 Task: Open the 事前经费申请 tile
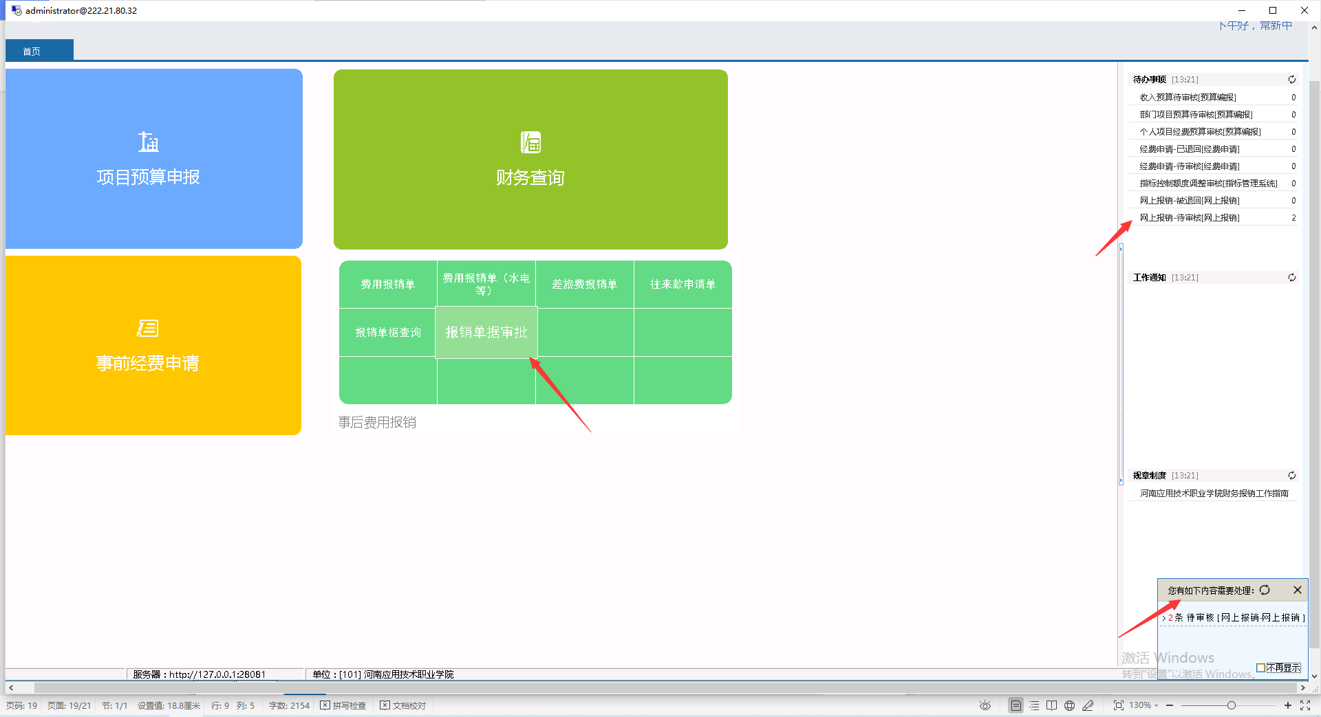pos(153,345)
